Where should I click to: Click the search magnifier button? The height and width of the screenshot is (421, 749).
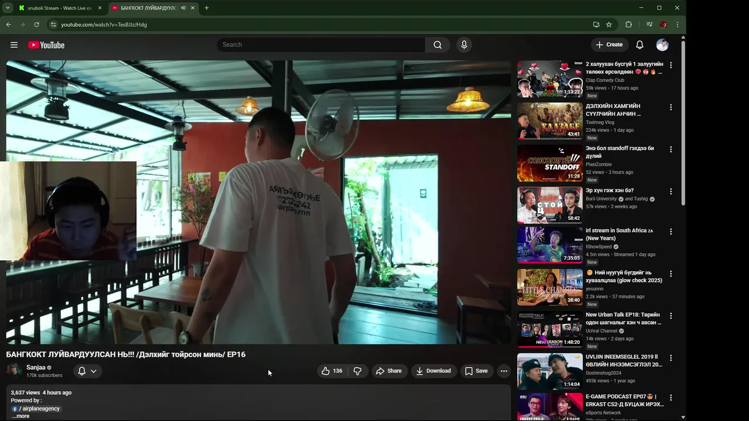[x=438, y=45]
